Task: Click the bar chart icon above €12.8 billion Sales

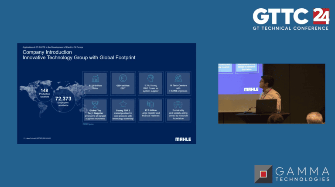Action: (x=95, y=78)
